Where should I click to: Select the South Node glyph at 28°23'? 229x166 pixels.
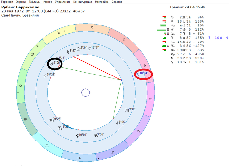point(45,75)
